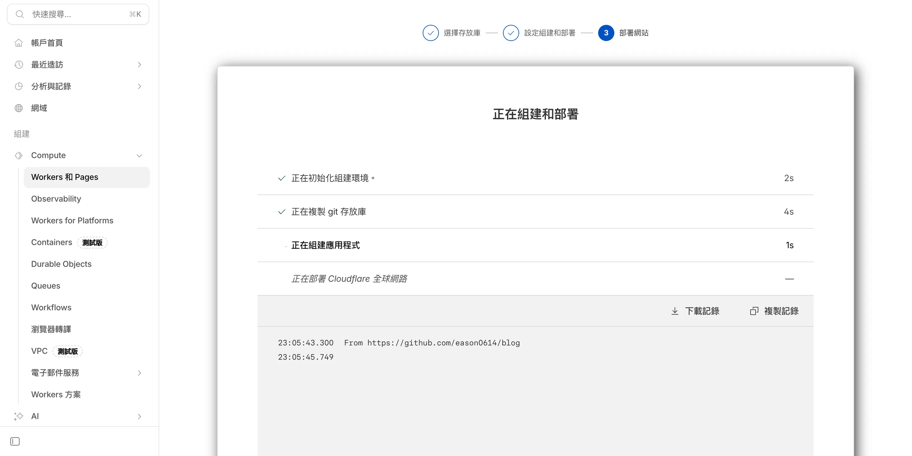
Task: Expand the 最近造訪 submenu arrow
Action: [x=139, y=65]
